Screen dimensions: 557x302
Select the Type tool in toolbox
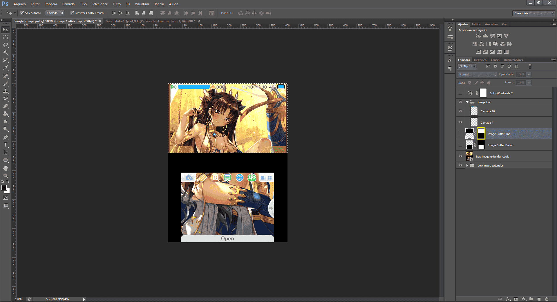pos(6,145)
